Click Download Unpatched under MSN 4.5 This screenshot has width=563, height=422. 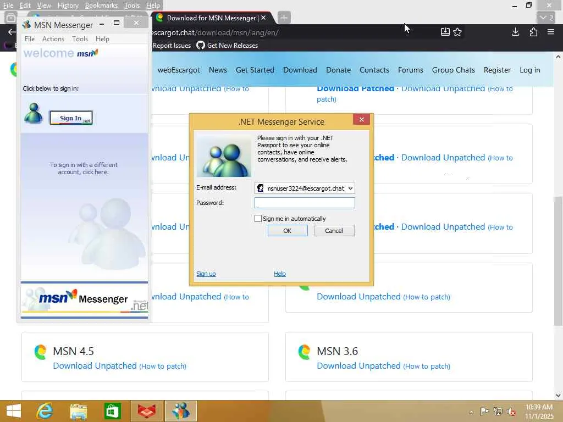95,365
